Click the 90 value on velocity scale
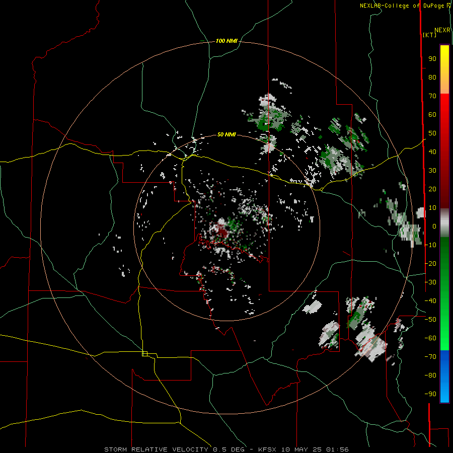 click(x=432, y=59)
